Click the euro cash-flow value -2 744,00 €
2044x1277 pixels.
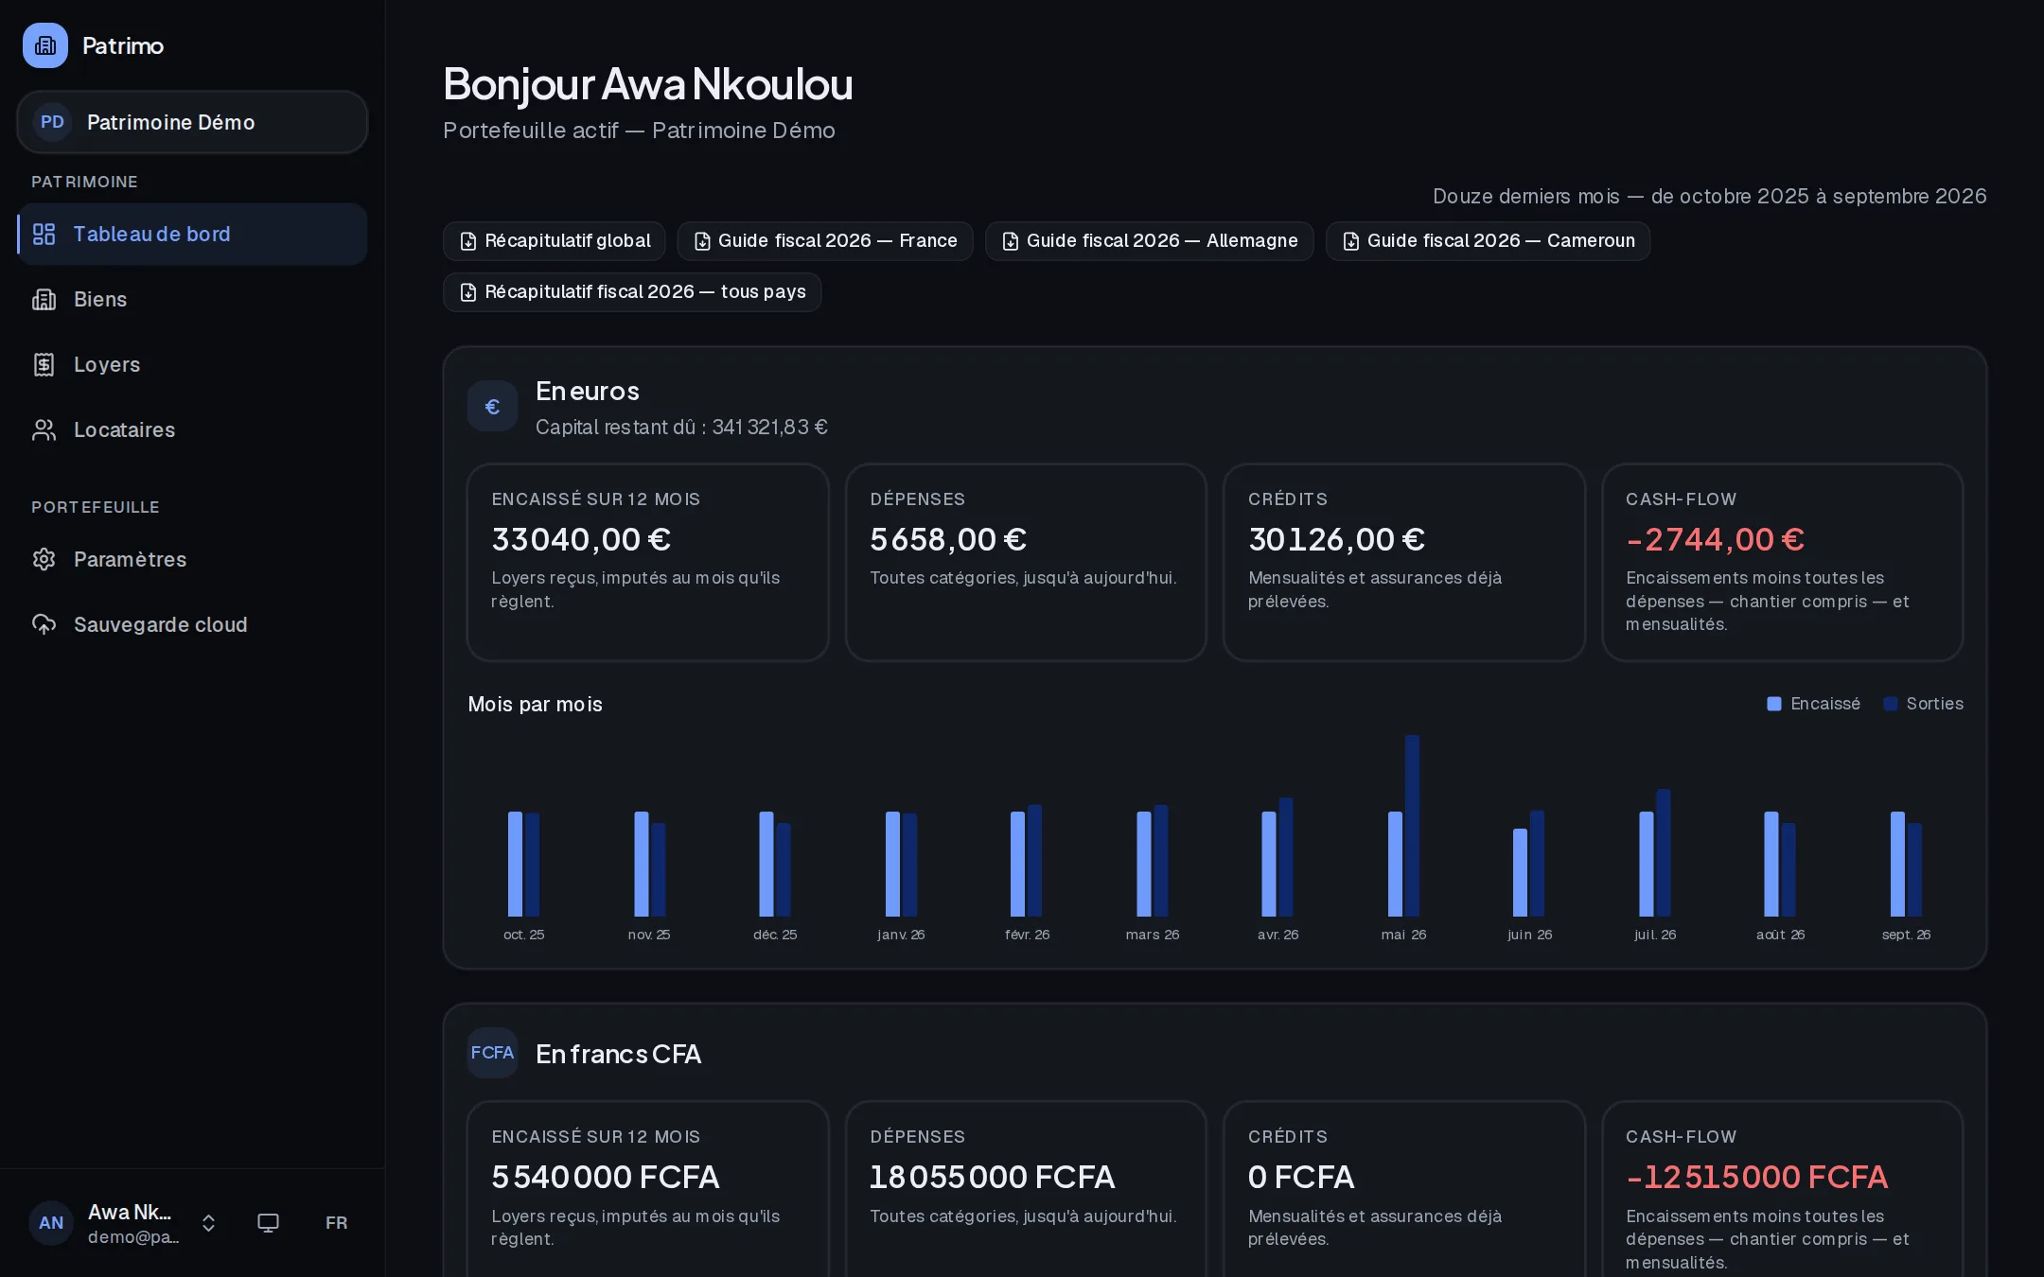tap(1715, 539)
